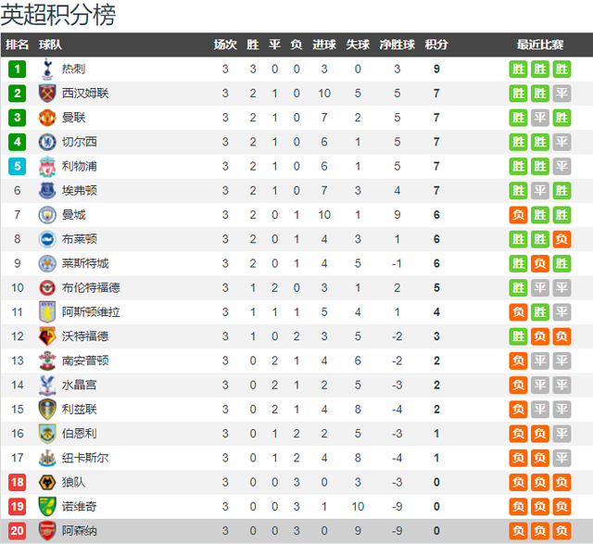Image resolution: width=593 pixels, height=544 pixels.
Task: Select the Watford (沃特福德) team badge
Action: [47, 336]
